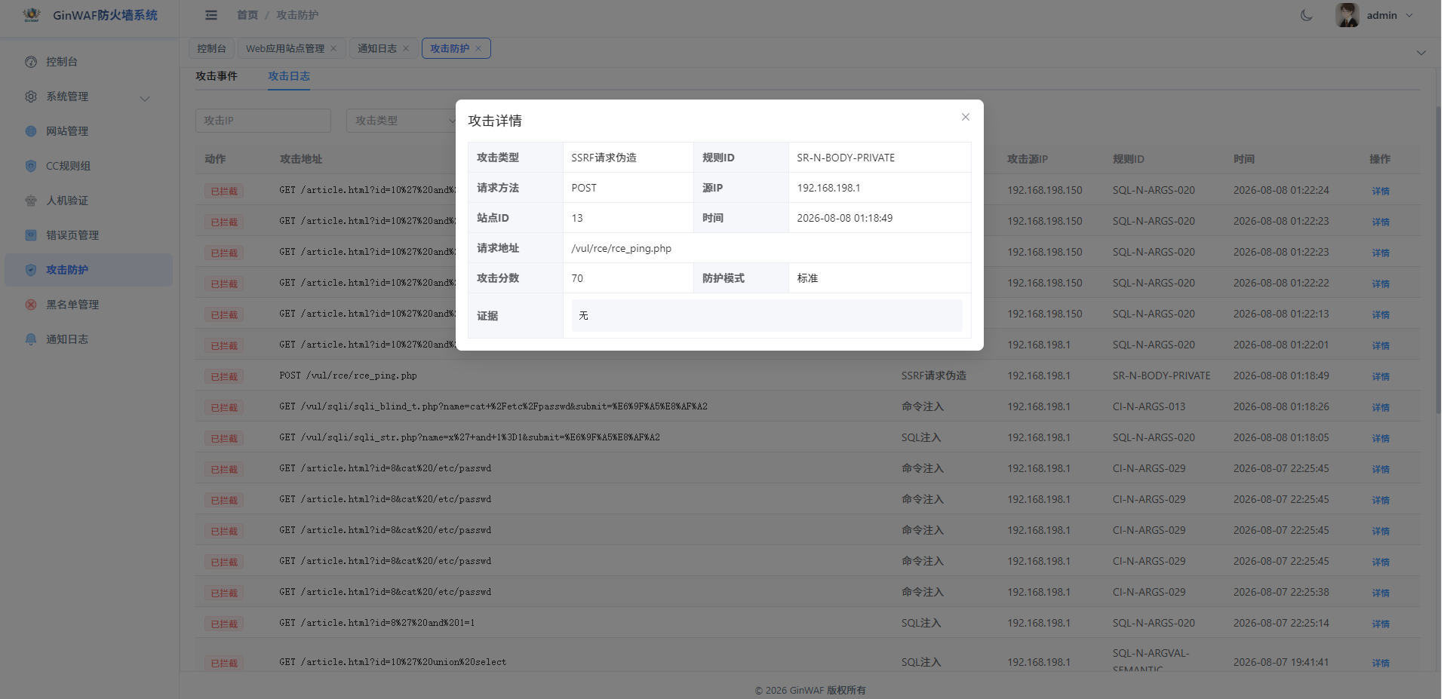1444x699 pixels.
Task: Open 详情 for SSRF请求伪造 row
Action: 1381,376
